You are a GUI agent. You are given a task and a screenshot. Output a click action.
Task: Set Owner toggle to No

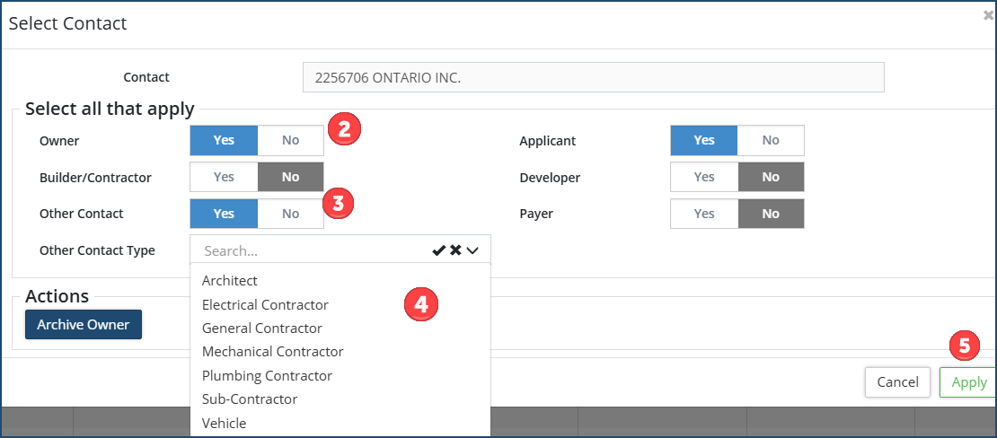click(x=290, y=140)
